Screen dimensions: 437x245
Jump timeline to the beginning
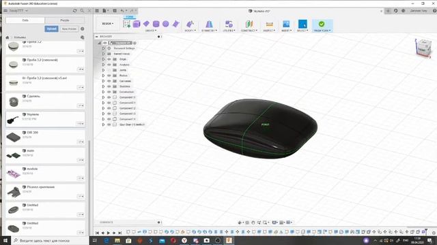(x=97, y=233)
